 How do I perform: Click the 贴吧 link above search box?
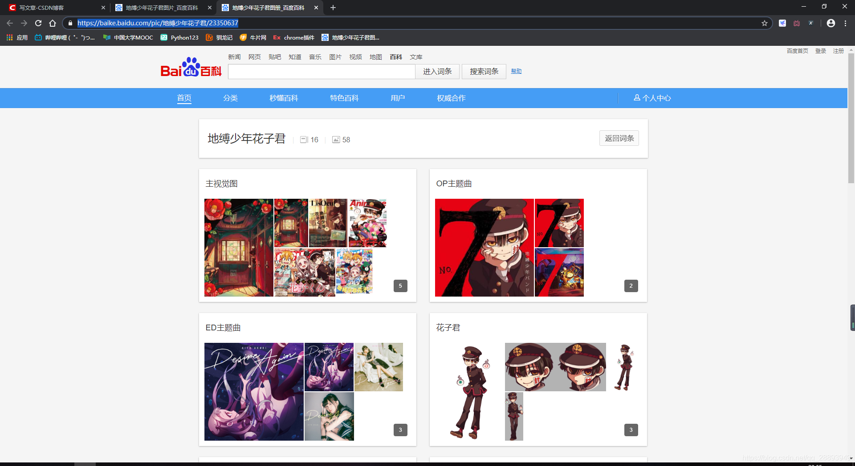275,57
